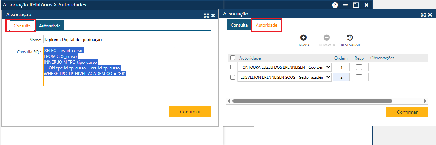Image resolution: width=436 pixels, height=145 pixels.
Task: Open the ELISVELTON BRENNEISEN SOOS authority dropdown
Action: point(328,77)
